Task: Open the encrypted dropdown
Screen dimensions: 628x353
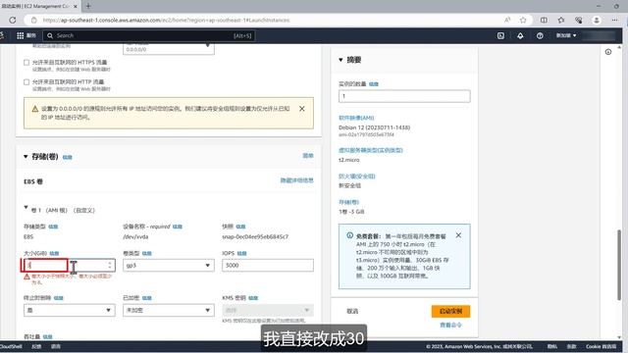Action: click(x=169, y=310)
